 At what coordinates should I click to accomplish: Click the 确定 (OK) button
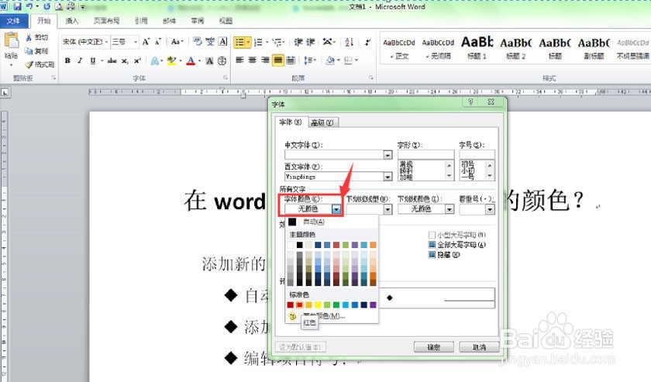[434, 347]
